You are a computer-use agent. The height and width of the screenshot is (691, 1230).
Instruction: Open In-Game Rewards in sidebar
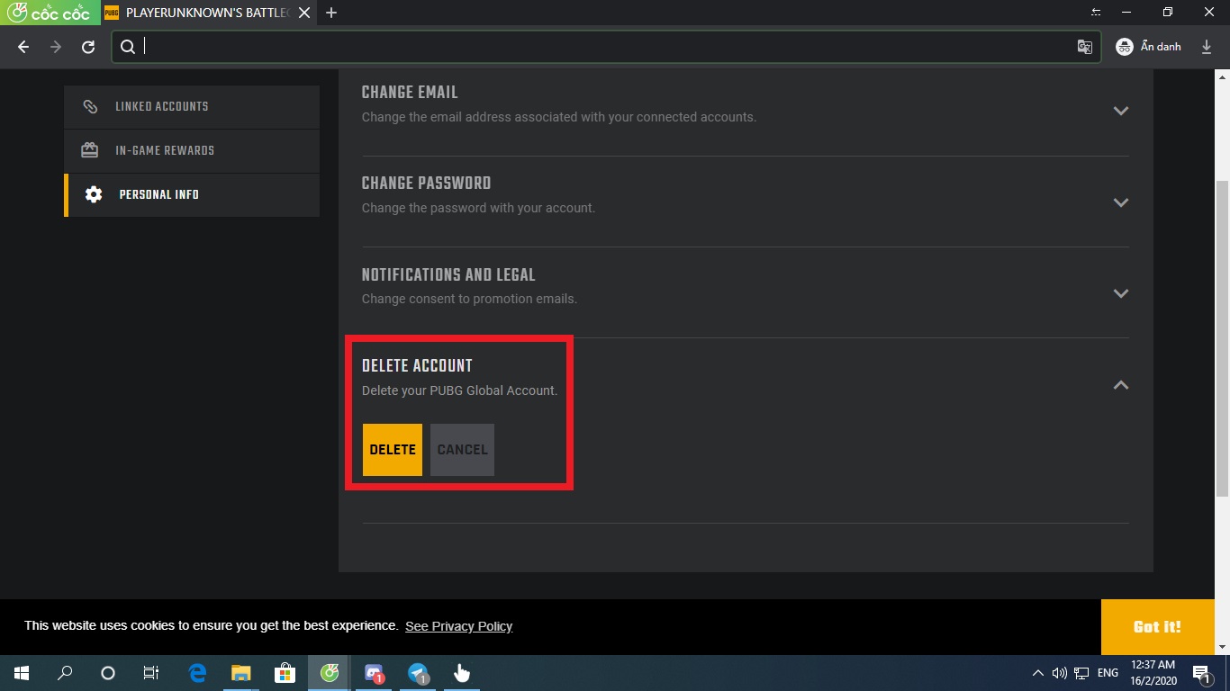(192, 150)
